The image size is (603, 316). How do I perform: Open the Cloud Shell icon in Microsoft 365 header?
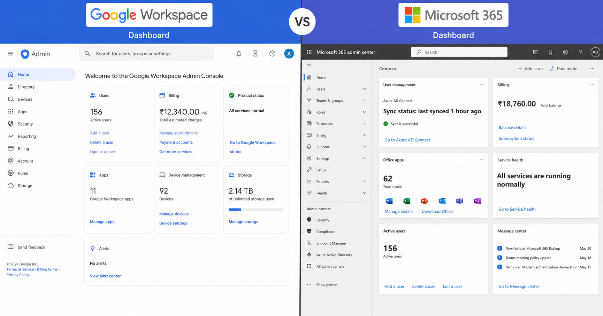coord(536,52)
